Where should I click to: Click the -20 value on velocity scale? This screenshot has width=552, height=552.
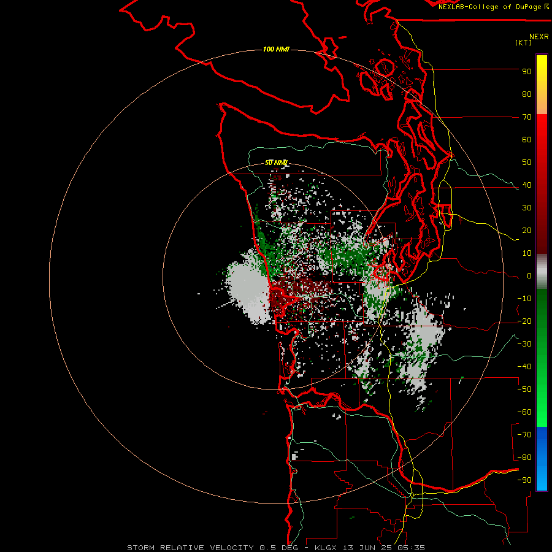click(524, 321)
